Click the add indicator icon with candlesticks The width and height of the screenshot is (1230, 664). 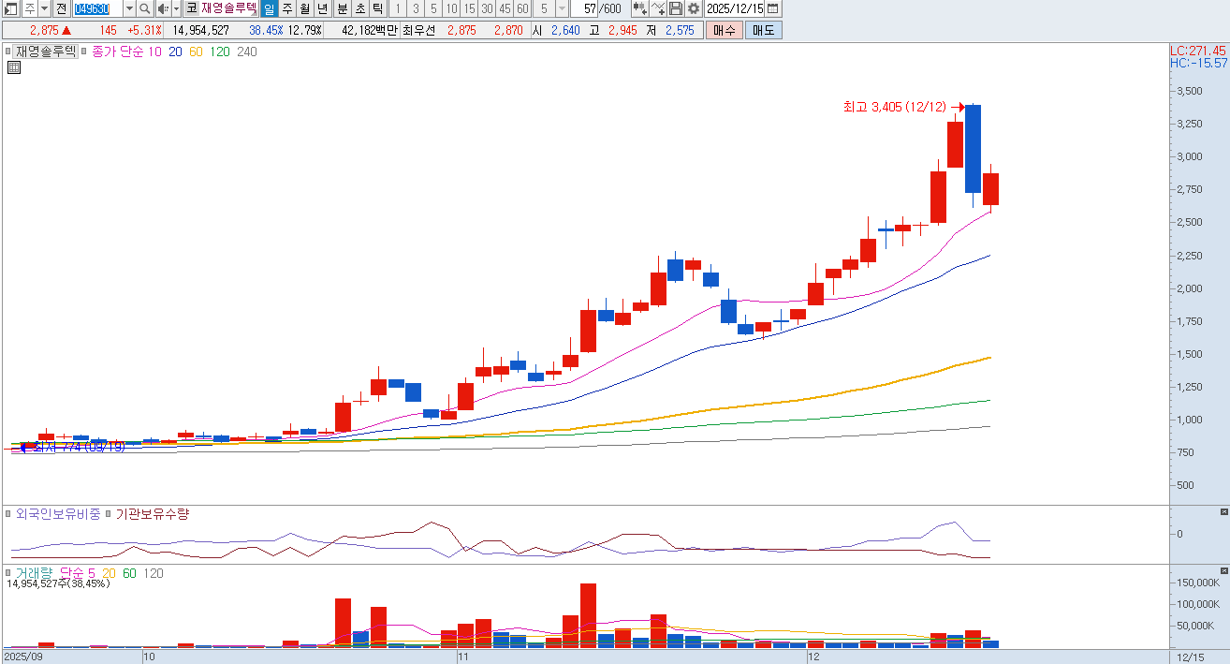click(639, 8)
